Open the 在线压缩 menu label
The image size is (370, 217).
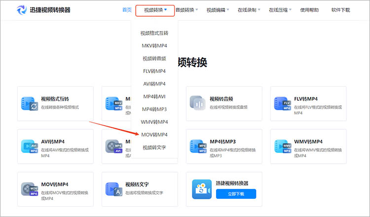click(278, 10)
